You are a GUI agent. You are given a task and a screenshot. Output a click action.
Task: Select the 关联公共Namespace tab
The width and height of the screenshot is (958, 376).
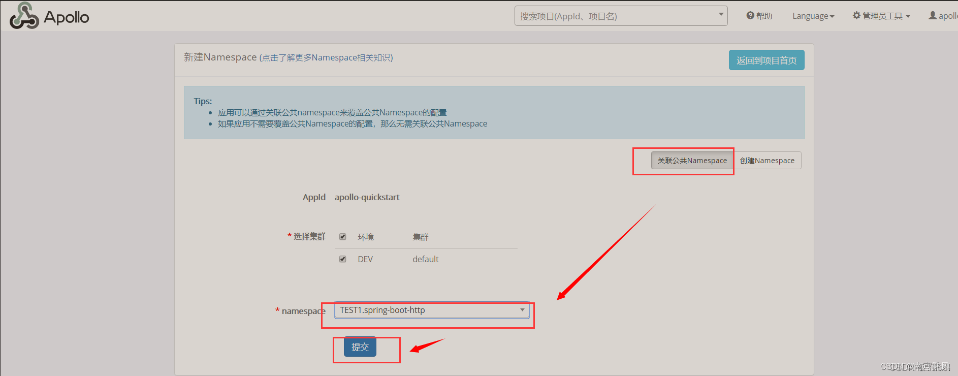[692, 161]
